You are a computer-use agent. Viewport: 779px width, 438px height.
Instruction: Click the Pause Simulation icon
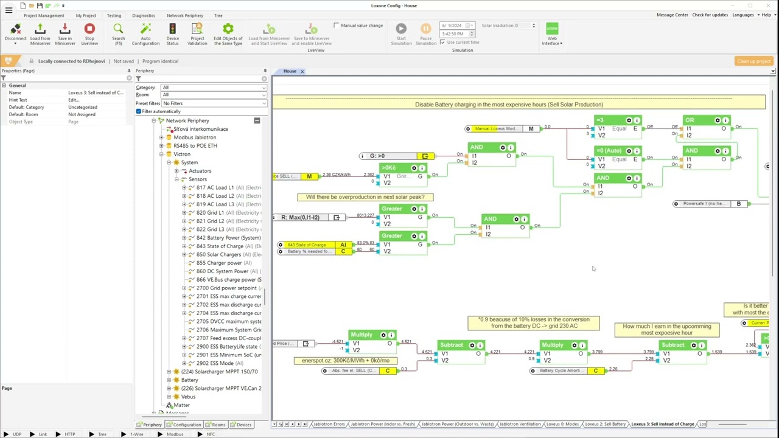[425, 29]
